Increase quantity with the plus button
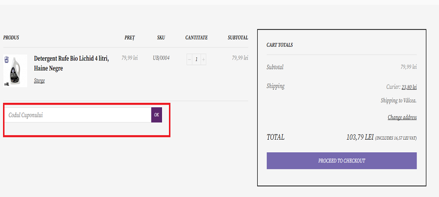Screen dimensions: 439x197 click(x=203, y=59)
